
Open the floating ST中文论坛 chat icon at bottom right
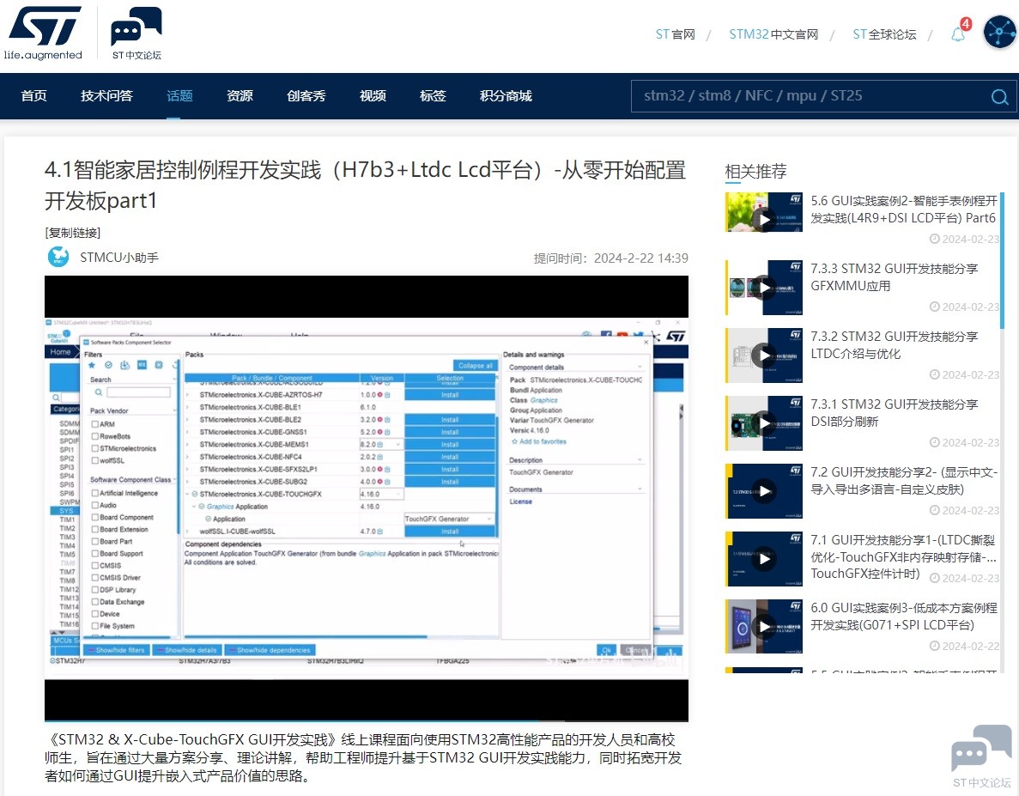pyautogui.click(x=982, y=757)
